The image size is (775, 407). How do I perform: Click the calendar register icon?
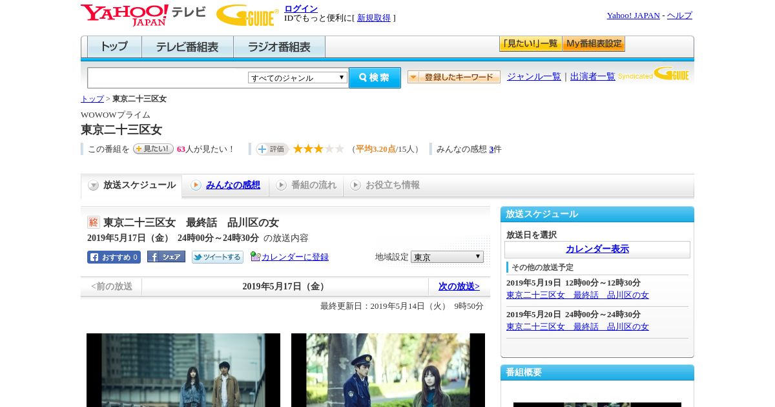tap(255, 256)
